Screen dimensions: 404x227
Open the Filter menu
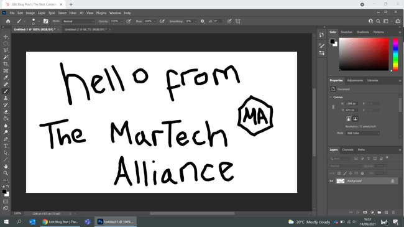[73, 13]
